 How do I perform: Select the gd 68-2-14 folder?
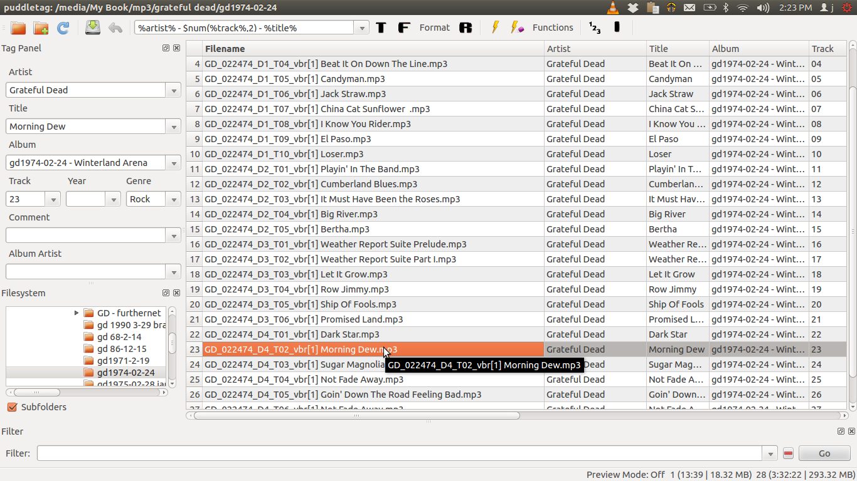119,337
